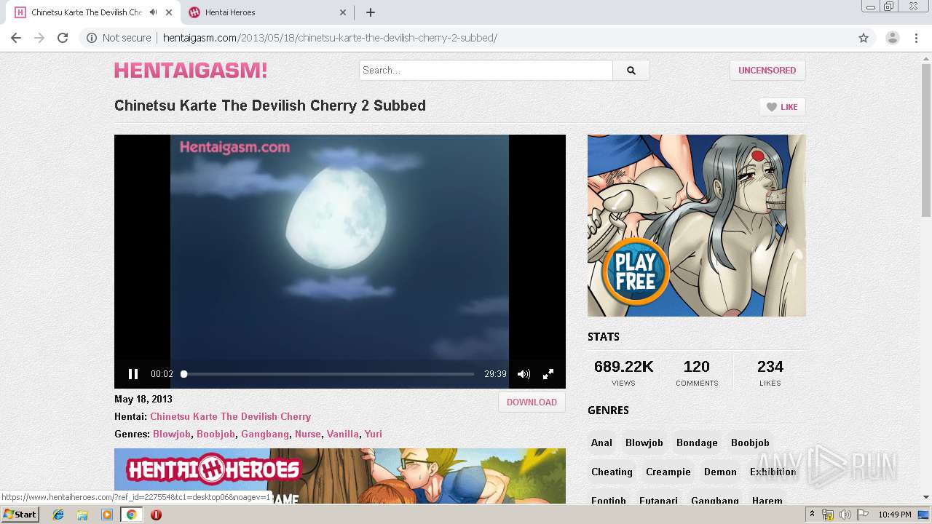Open Windows Explorer folder in taskbar

[x=82, y=515]
